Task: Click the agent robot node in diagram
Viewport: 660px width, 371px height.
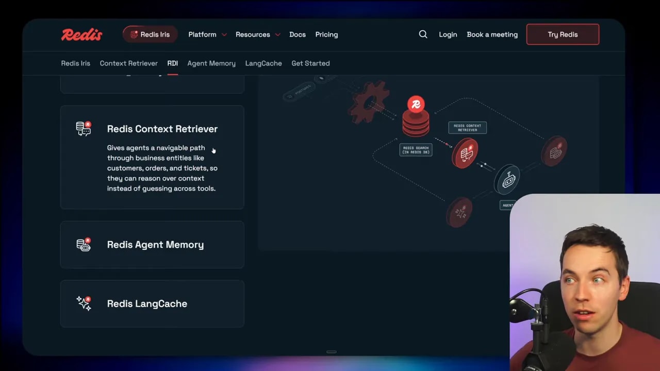Action: [x=507, y=180]
